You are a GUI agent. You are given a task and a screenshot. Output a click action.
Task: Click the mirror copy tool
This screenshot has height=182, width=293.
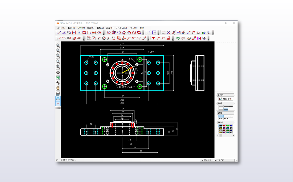[x=69, y=38]
